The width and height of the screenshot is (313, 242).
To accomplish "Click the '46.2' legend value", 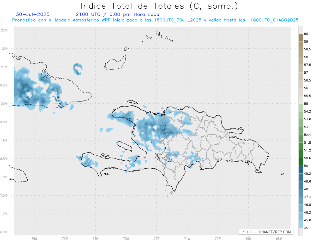I will (x=308, y=213).
